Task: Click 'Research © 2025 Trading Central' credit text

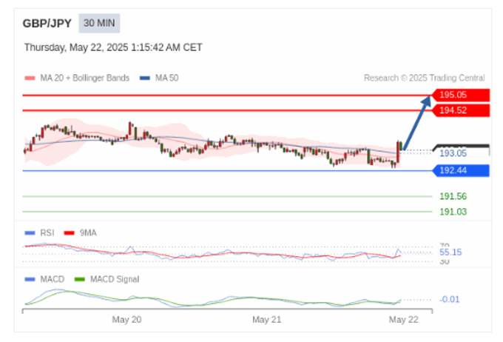Action: [424, 78]
